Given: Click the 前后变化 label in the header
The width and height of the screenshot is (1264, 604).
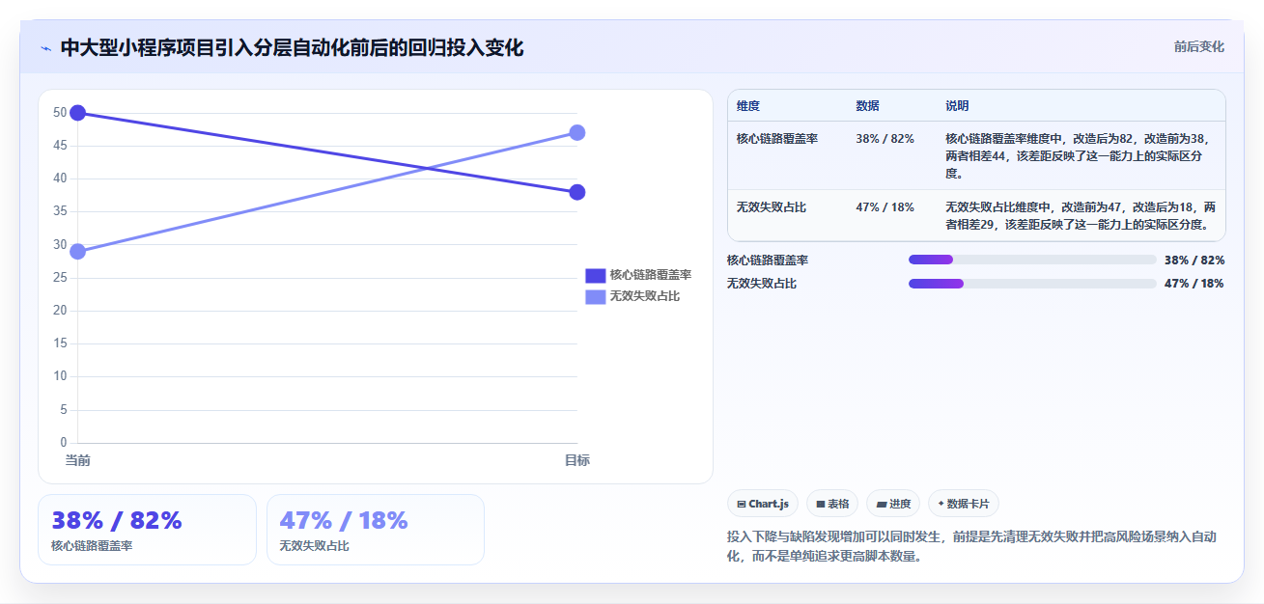Looking at the screenshot, I should click(x=1199, y=46).
